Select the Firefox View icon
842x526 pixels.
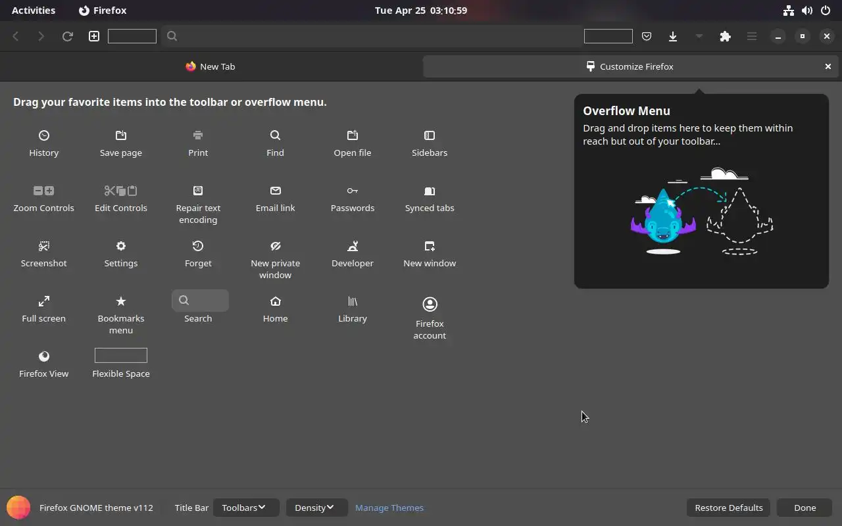tap(44, 356)
